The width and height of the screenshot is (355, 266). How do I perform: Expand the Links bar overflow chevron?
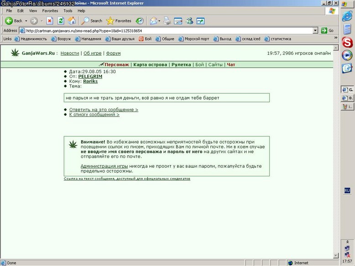(336, 38)
